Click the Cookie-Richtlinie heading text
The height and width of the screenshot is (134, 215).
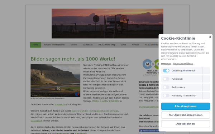point(178,38)
